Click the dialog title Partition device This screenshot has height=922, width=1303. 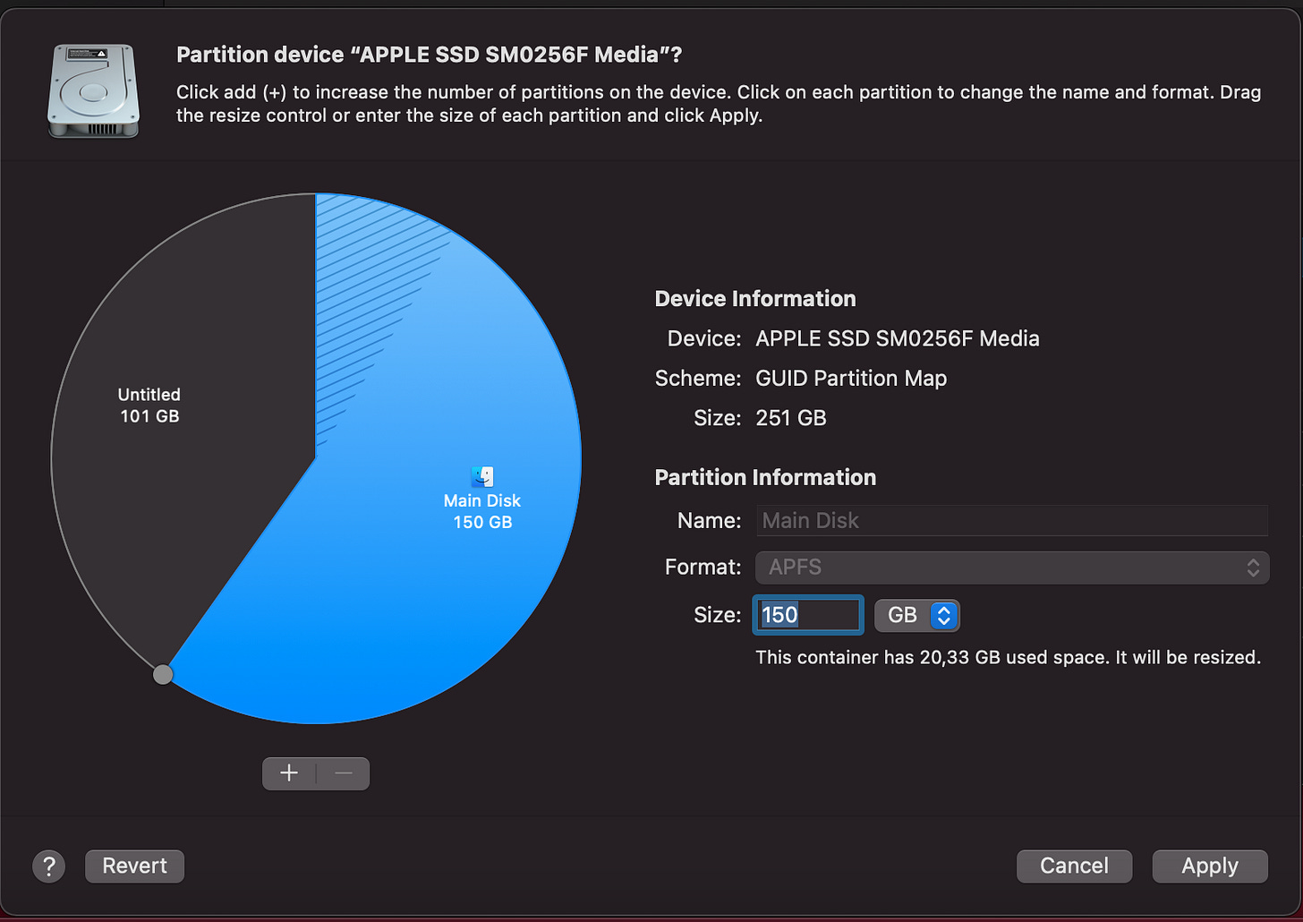point(429,55)
